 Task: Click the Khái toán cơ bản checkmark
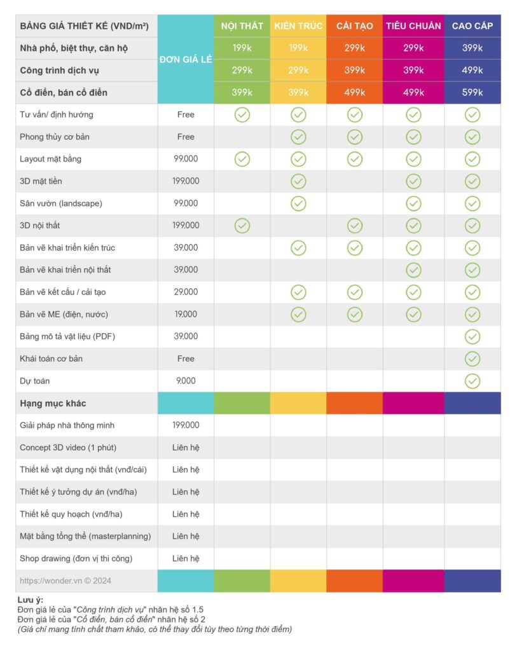tap(472, 359)
